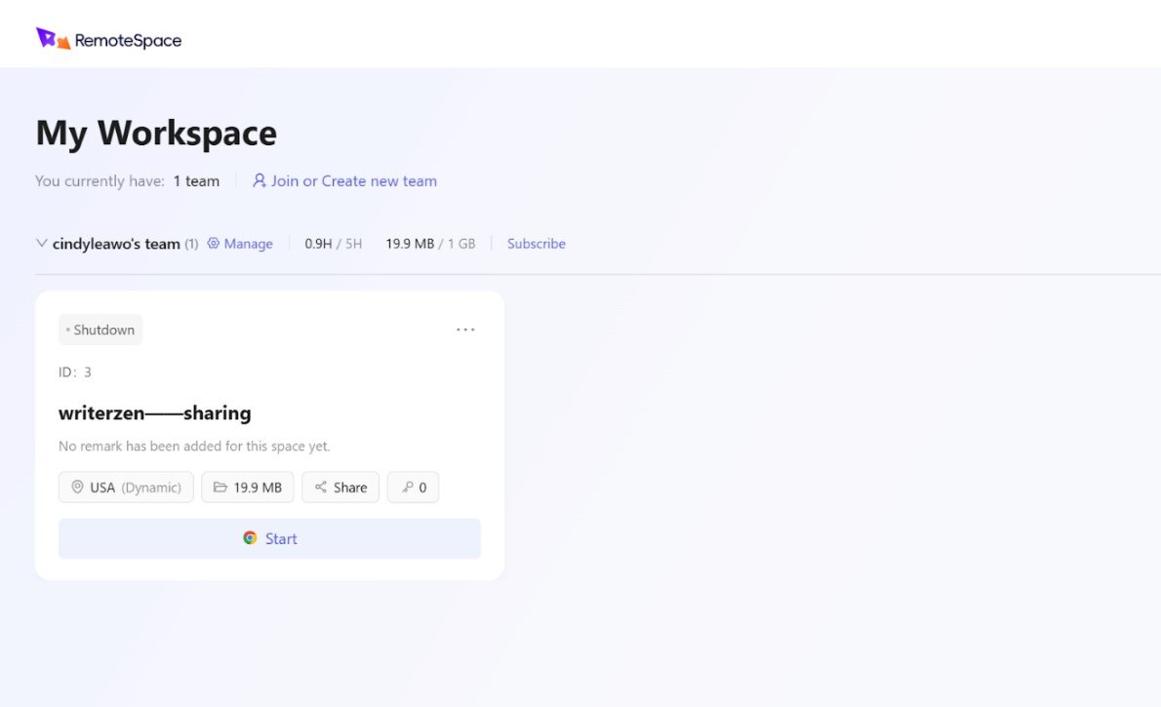Click the person icon beside Join or Create
This screenshot has height=707, width=1161.
click(x=259, y=180)
